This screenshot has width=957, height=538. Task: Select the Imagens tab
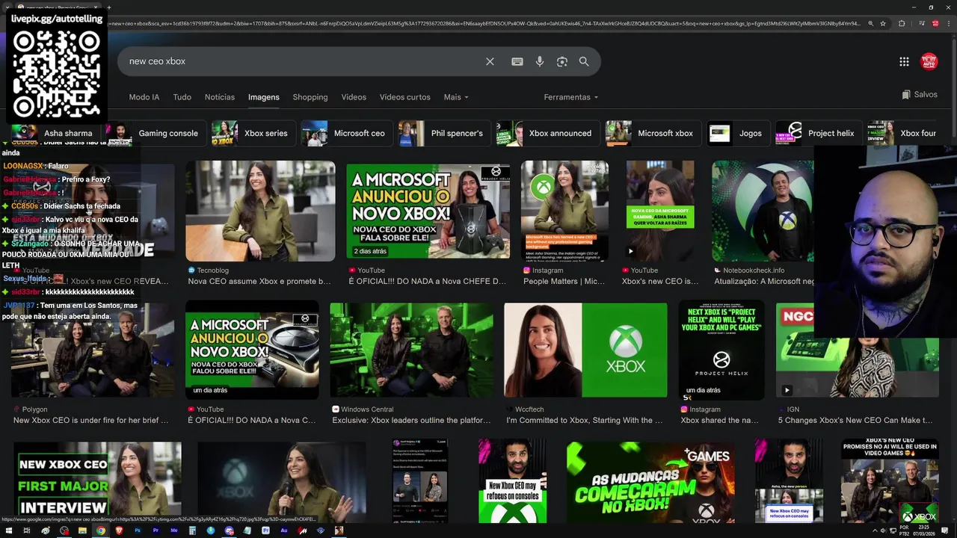coord(264,97)
